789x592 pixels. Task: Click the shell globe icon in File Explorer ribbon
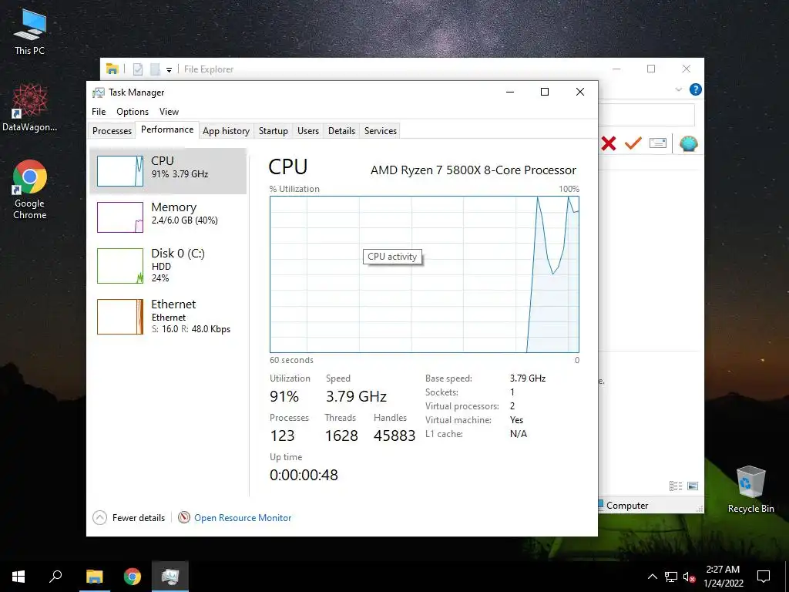pos(688,144)
